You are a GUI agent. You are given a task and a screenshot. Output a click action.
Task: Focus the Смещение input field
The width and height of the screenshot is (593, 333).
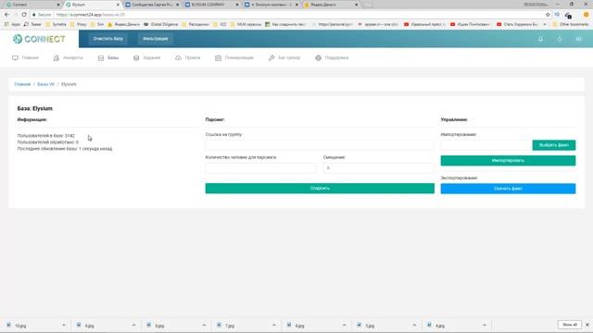coord(379,168)
